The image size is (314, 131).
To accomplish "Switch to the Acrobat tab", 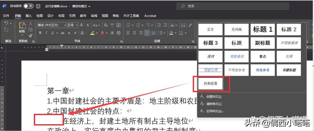I will 150,16.
